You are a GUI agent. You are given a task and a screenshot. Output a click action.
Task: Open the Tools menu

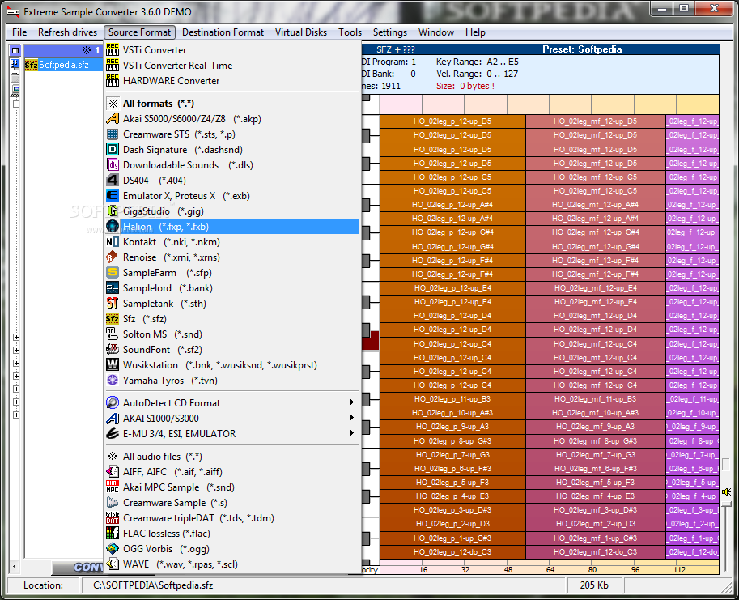click(350, 32)
